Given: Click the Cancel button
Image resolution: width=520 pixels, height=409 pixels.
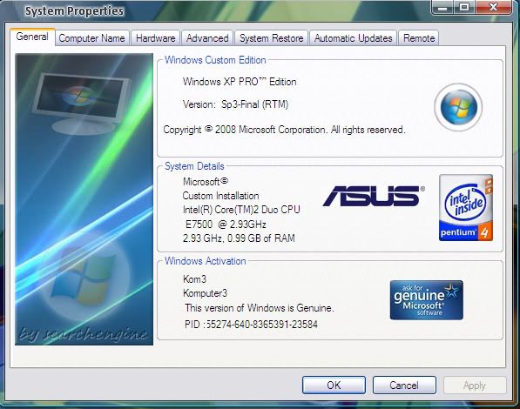Looking at the screenshot, I should pos(404,386).
